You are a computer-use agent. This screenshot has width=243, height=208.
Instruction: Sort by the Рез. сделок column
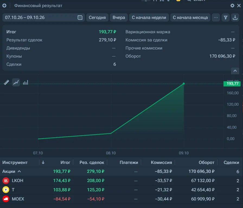[92, 162]
